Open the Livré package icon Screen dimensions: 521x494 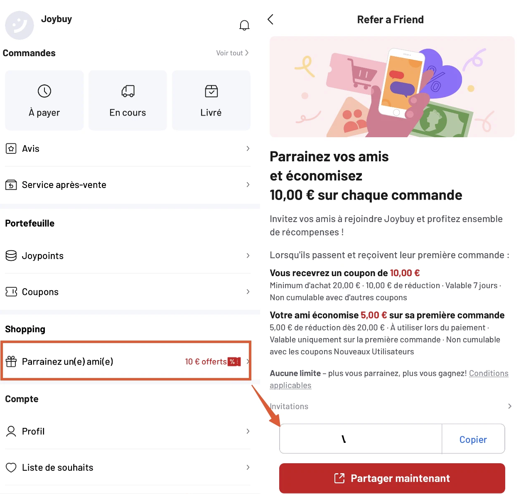[x=211, y=91]
